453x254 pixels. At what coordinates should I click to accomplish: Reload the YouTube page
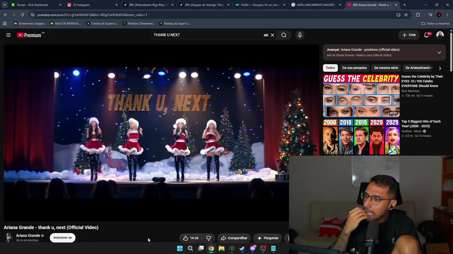[22, 15]
